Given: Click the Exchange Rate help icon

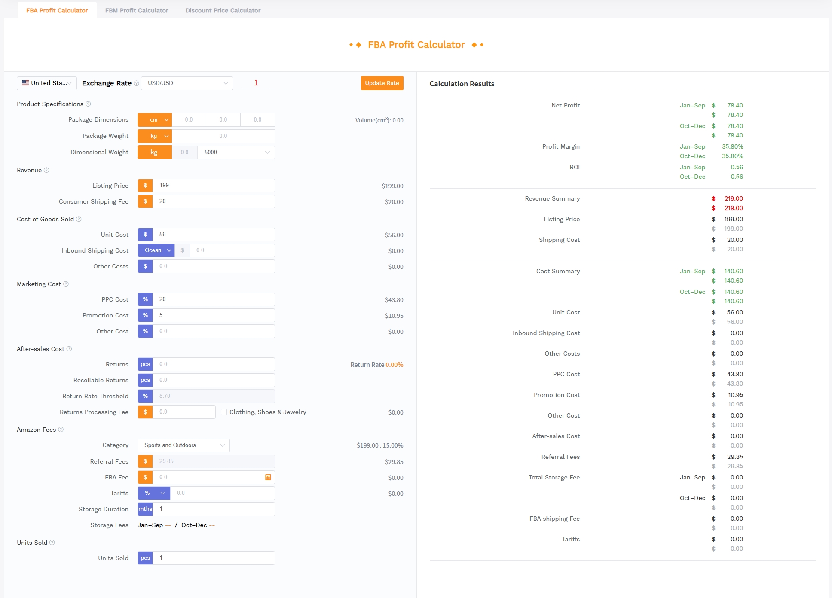Looking at the screenshot, I should tap(136, 83).
